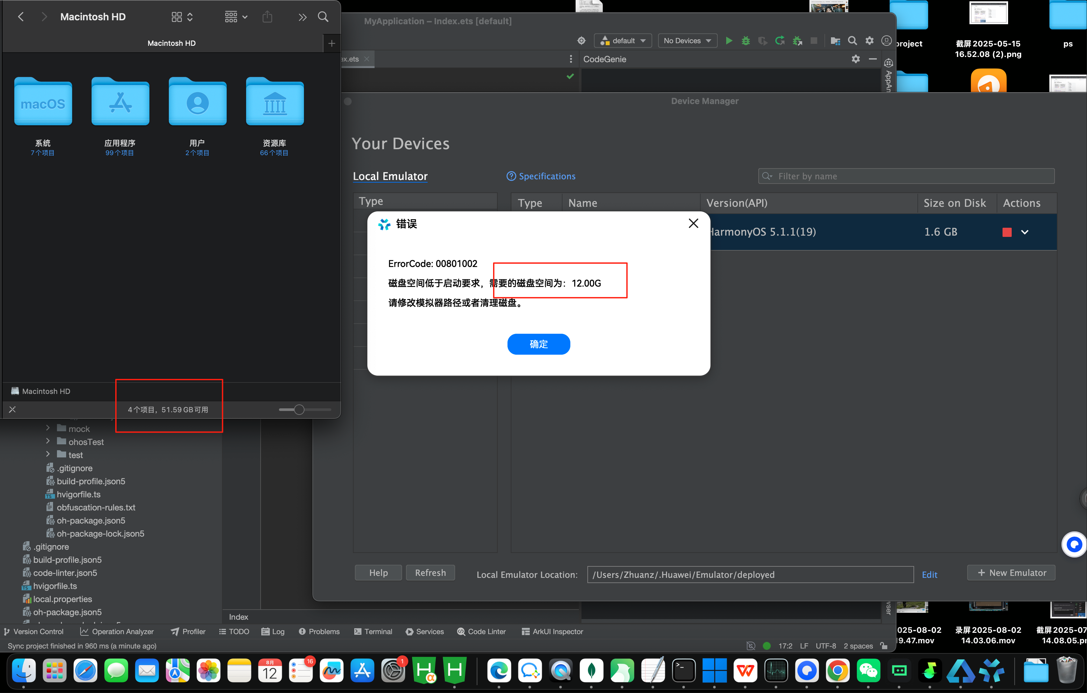1087x693 pixels.
Task: Open Safari from the Dock
Action: tap(85, 670)
